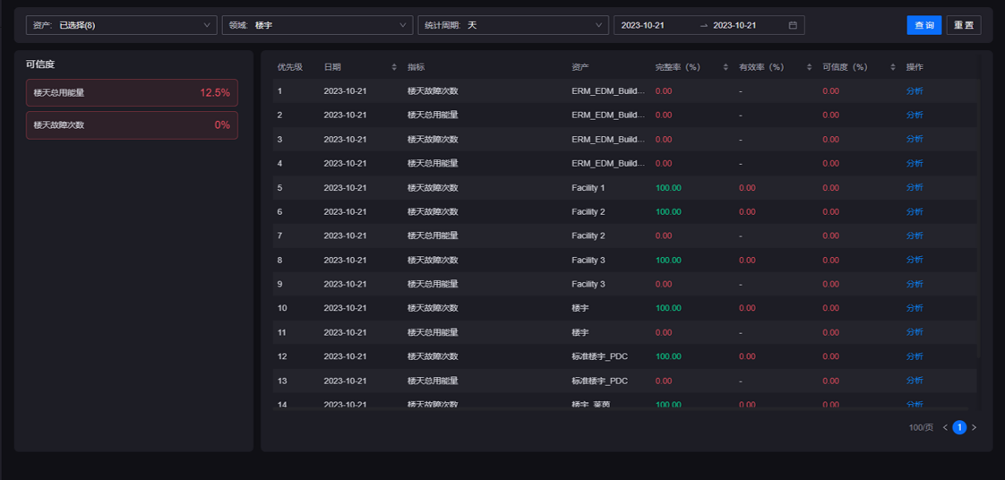Sort table by 日期 column
1005x480 pixels.
click(x=394, y=67)
